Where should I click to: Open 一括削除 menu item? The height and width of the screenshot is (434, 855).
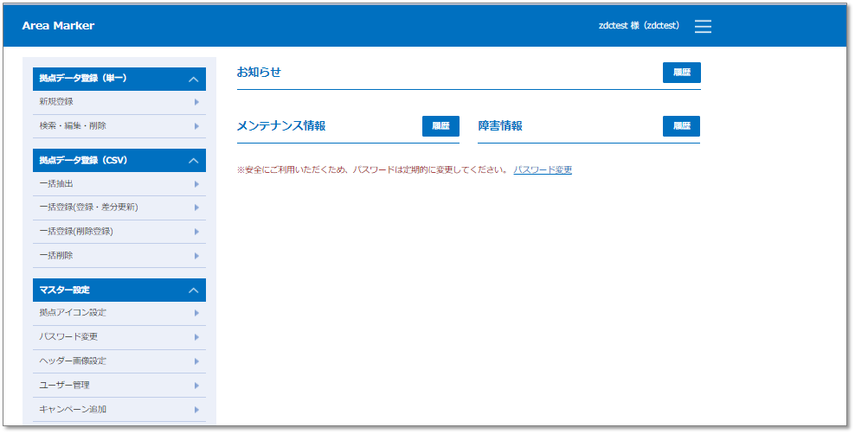119,255
